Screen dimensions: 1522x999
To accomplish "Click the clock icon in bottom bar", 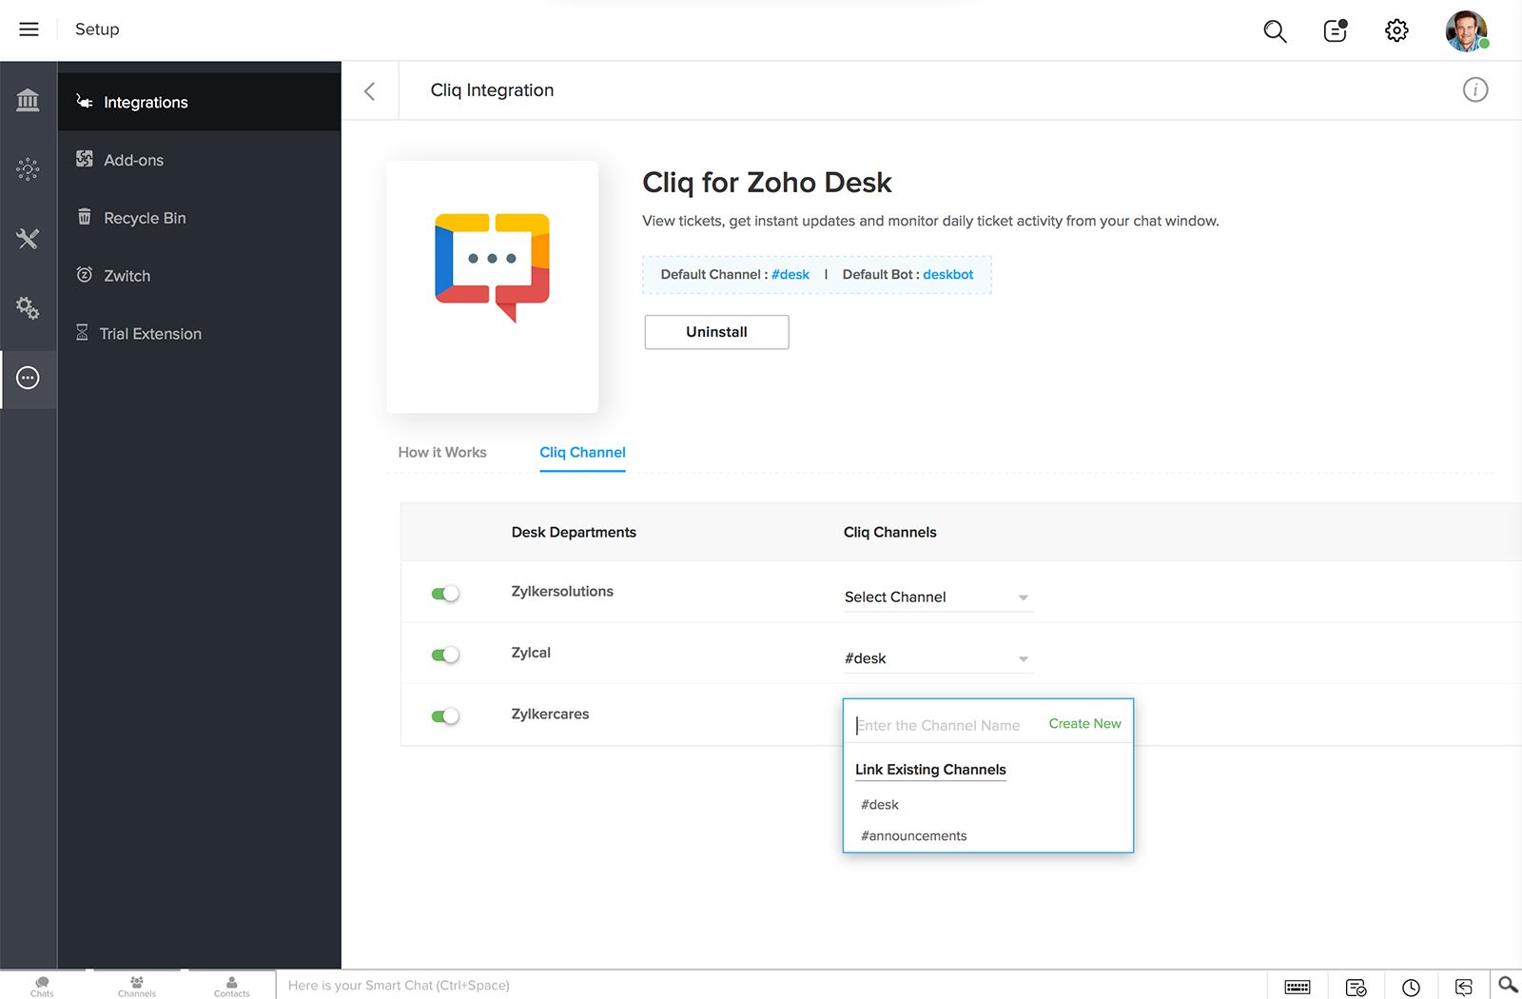I will click(x=1411, y=987).
